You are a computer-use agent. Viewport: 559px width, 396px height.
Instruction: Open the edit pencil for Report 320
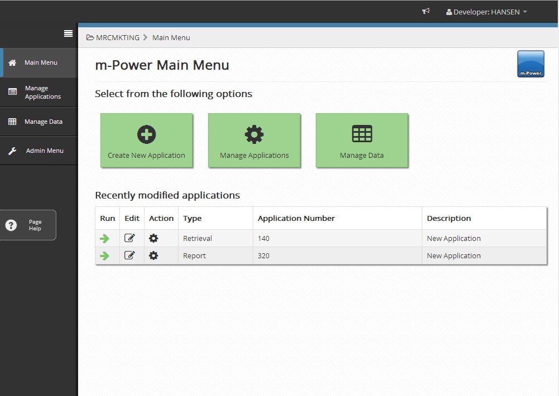tap(131, 255)
